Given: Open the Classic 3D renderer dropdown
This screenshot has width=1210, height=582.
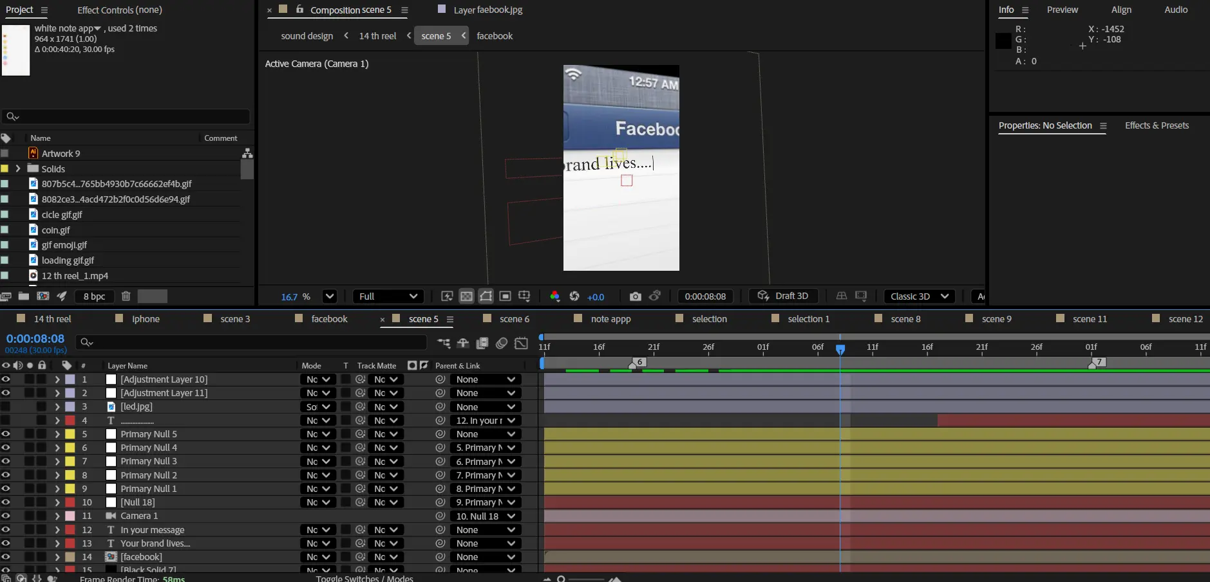Looking at the screenshot, I should click(919, 296).
